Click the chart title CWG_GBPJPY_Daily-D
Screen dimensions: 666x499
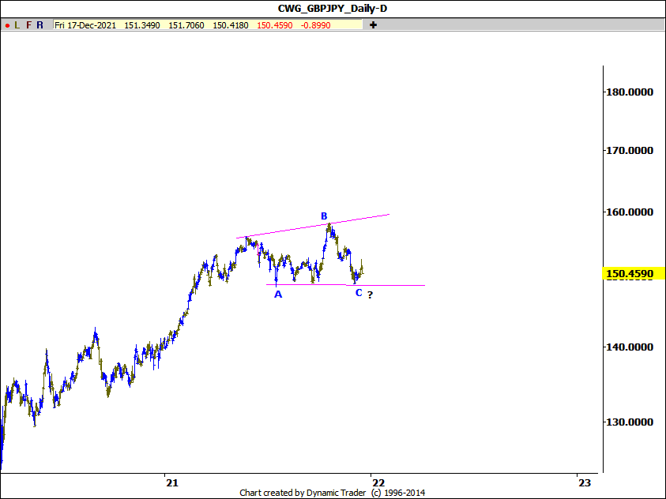pos(333,9)
